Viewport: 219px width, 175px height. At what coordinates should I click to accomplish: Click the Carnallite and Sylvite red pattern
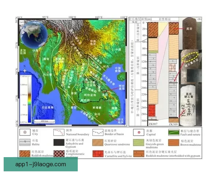[x=98, y=153]
